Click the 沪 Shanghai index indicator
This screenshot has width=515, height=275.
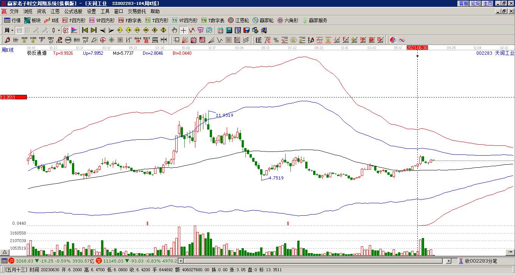pos(11,261)
